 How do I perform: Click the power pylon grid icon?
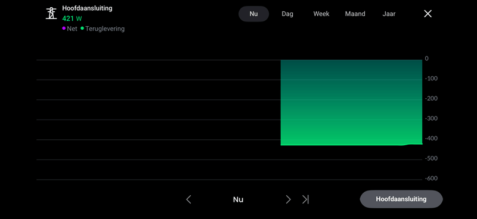point(51,13)
